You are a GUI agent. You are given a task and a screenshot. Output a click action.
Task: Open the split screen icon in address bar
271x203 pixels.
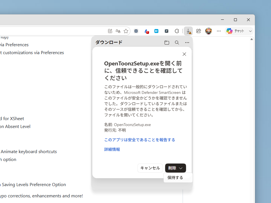click(110, 31)
